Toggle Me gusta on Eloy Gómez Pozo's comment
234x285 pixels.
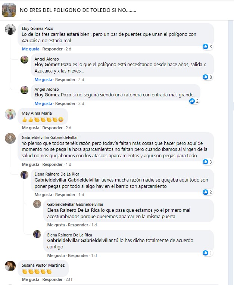click(x=31, y=49)
